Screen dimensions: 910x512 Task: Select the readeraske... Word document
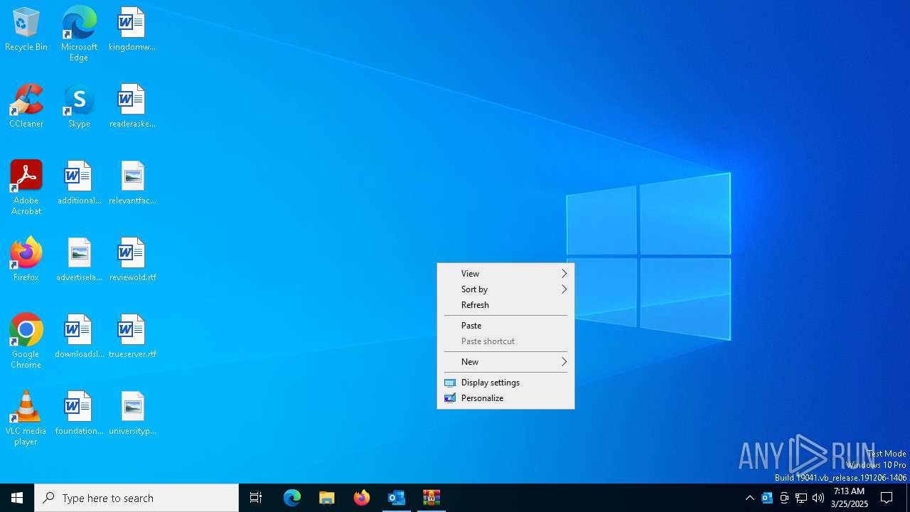(x=132, y=107)
